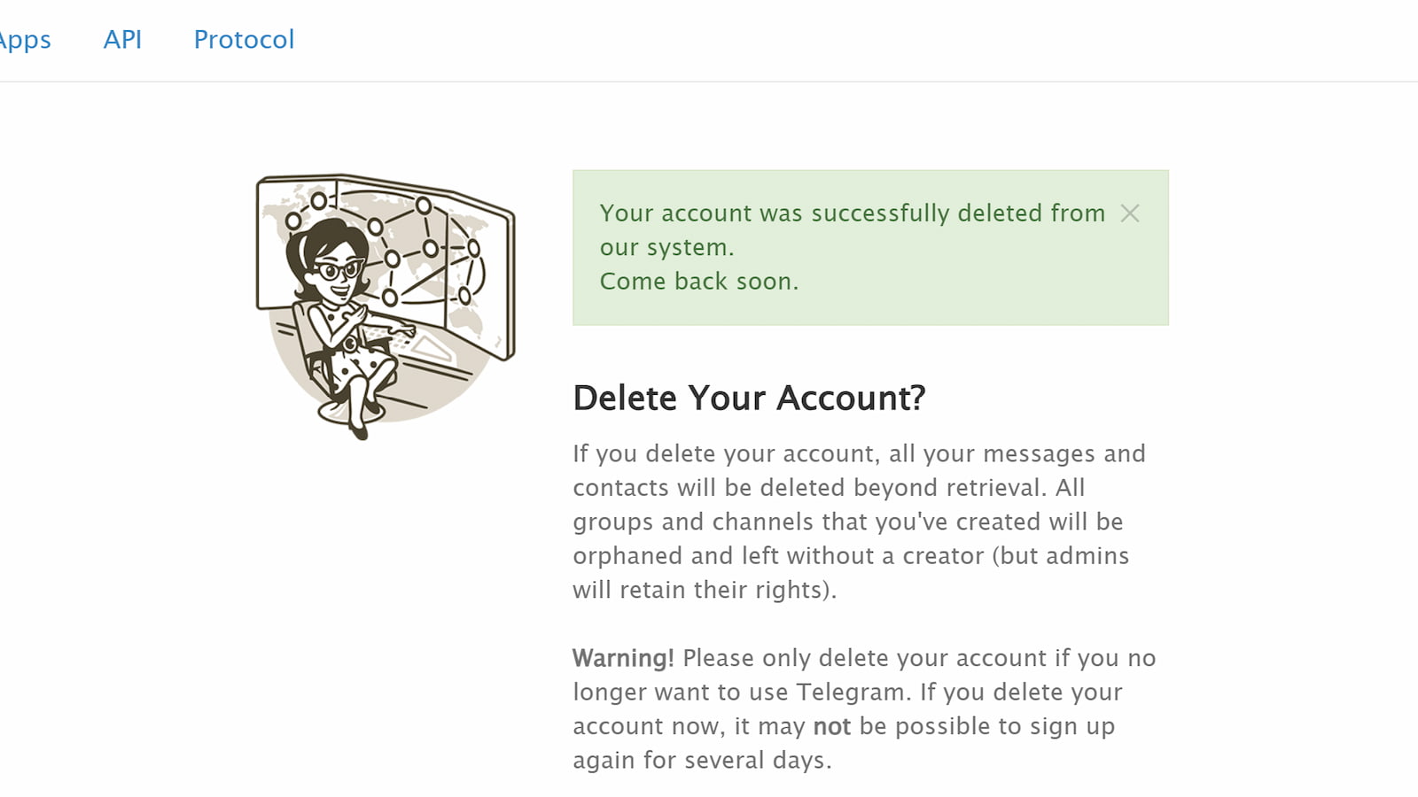Click the woman's glasses in the illustration
Image resolution: width=1418 pixels, height=797 pixels.
click(x=340, y=270)
